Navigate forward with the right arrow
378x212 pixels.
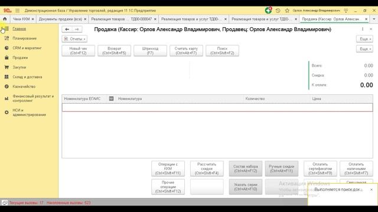point(77,29)
